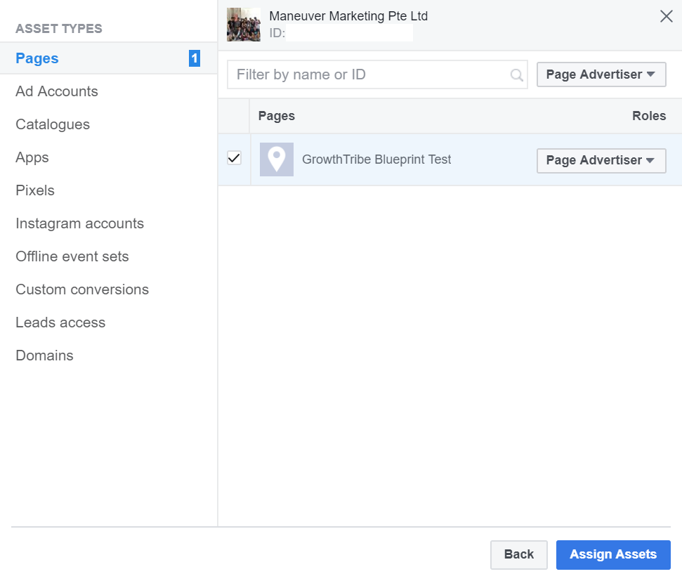Viewport: 682px width, 581px height.
Task: Click the Assign Assets button
Action: coord(613,554)
